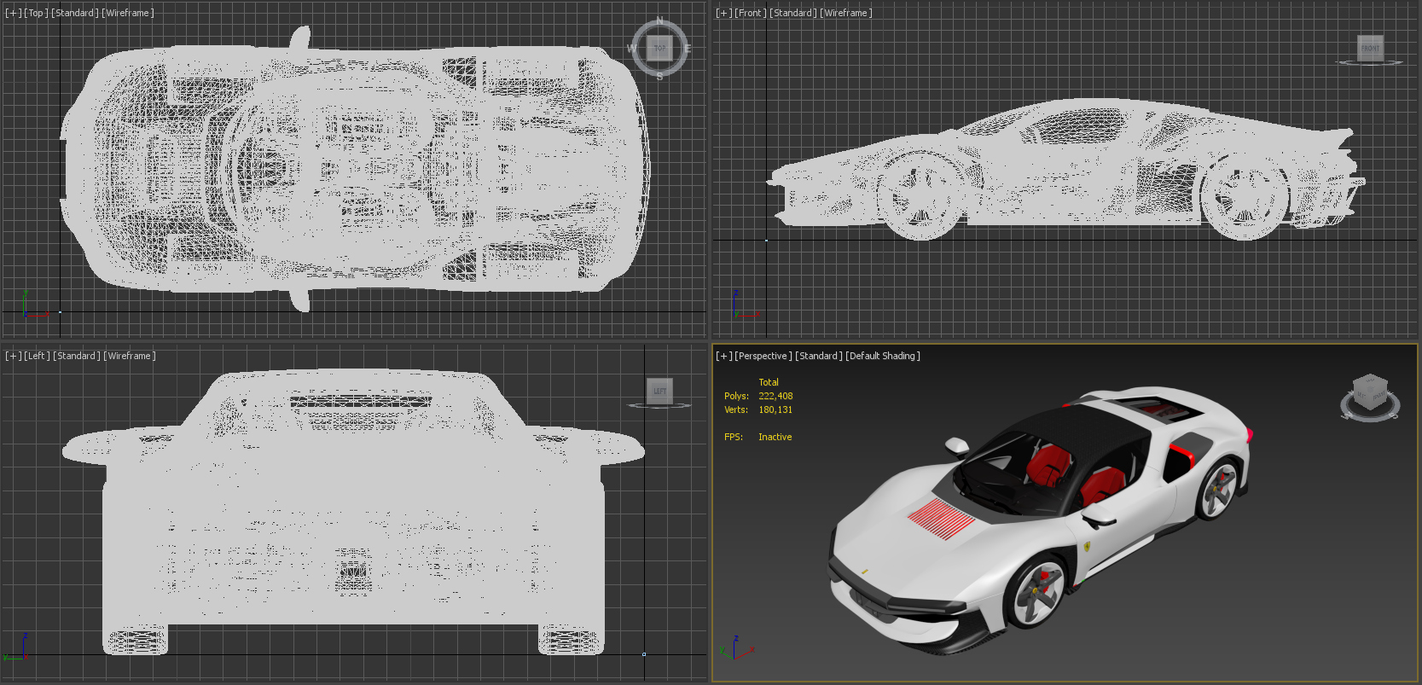The width and height of the screenshot is (1422, 685).
Task: Click the FPS 'Inactive' status text
Action: pyautogui.click(x=775, y=437)
